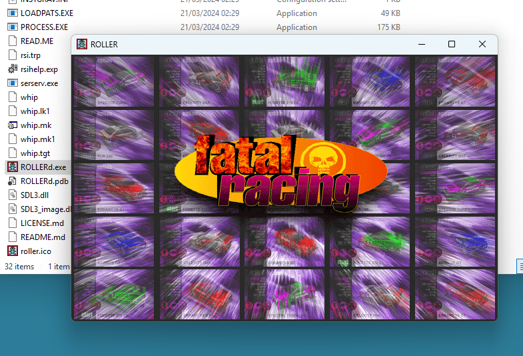Select file name READ.ME

pos(37,41)
